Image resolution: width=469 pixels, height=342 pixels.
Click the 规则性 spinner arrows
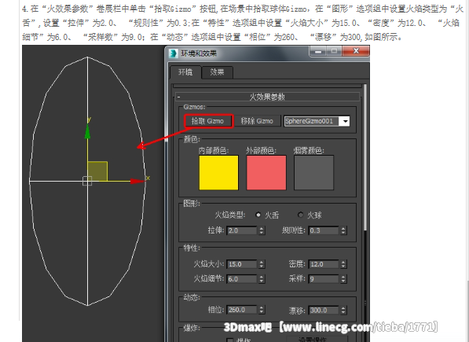(343, 230)
